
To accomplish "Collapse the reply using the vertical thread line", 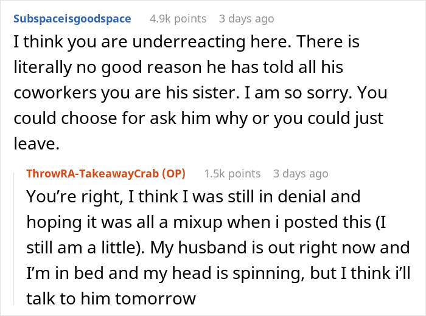I will [14, 239].
